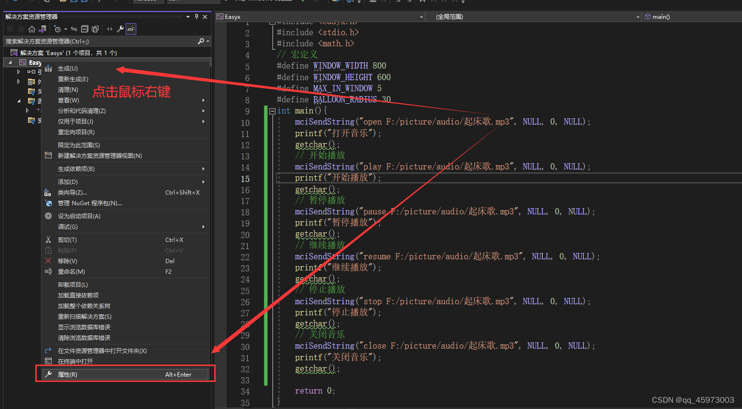Click gear icon for 设为启动项目(A)

(x=48, y=216)
